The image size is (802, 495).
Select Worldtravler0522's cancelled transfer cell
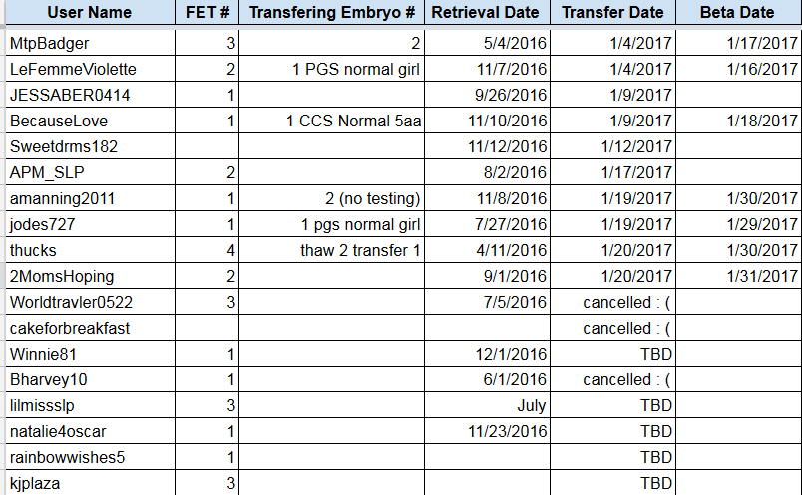(x=612, y=302)
